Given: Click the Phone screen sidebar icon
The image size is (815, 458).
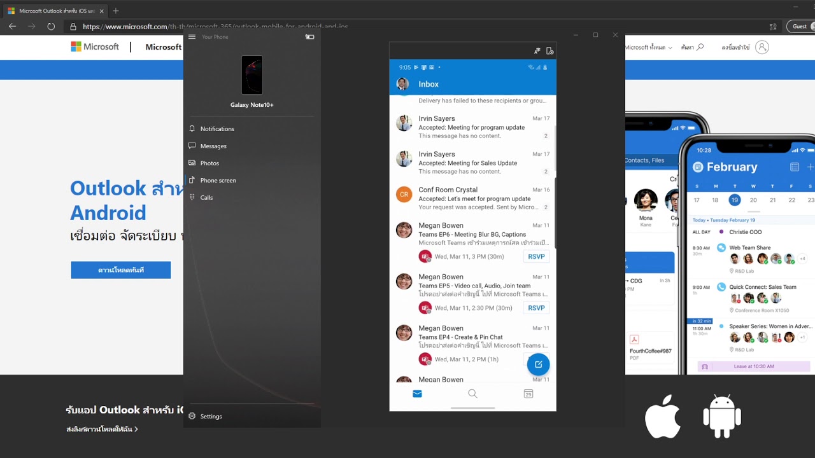Looking at the screenshot, I should point(192,180).
